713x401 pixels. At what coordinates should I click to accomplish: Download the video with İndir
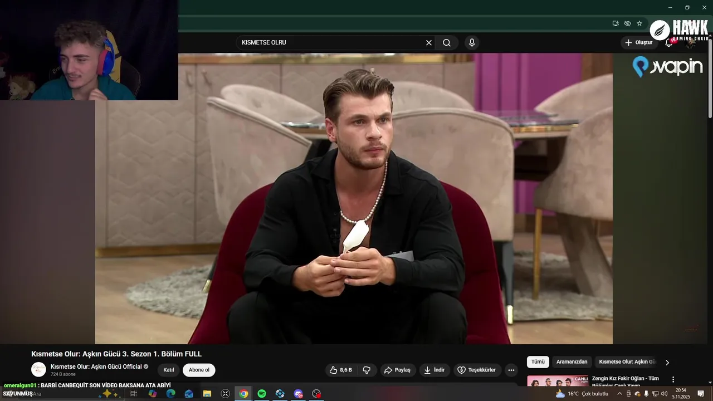(434, 370)
